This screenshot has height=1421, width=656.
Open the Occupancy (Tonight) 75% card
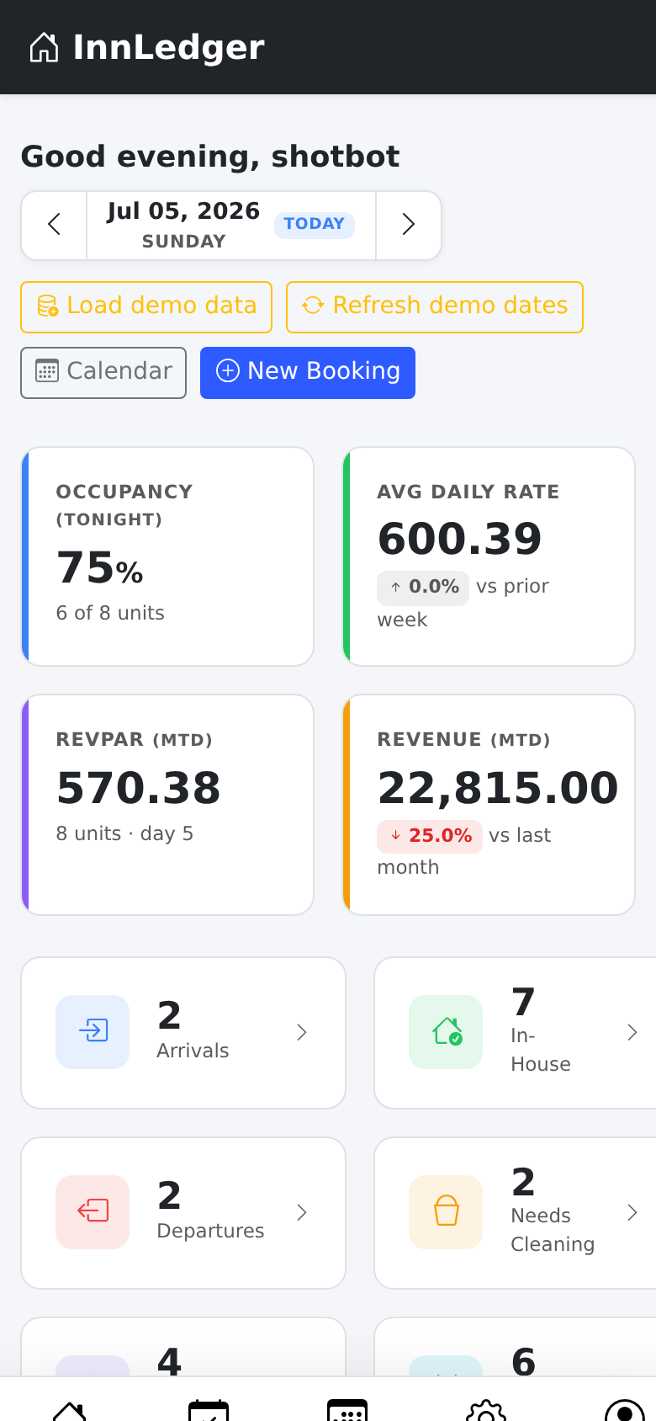click(x=167, y=556)
